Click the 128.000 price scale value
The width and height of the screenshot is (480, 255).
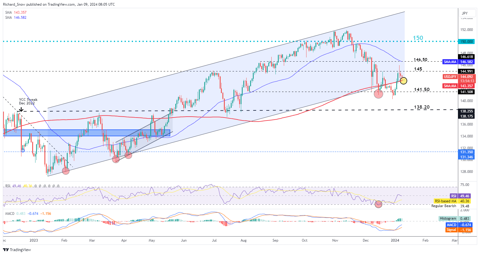467,172
